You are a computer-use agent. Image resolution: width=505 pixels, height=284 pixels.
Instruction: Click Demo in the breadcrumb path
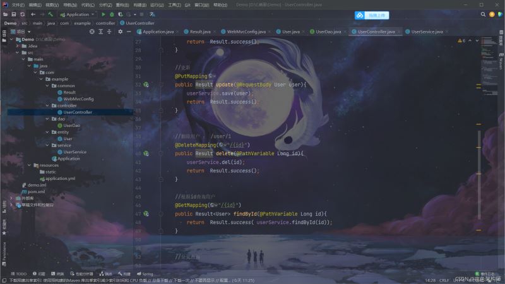tap(10, 23)
